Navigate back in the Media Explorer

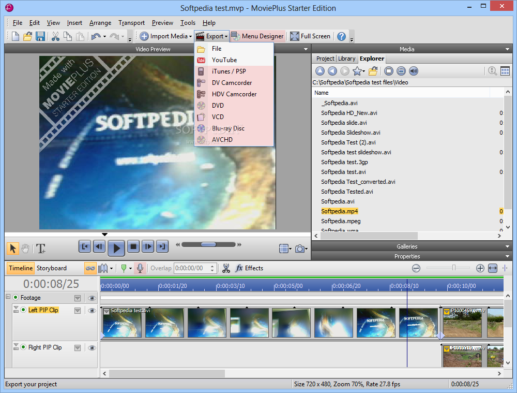(332, 71)
